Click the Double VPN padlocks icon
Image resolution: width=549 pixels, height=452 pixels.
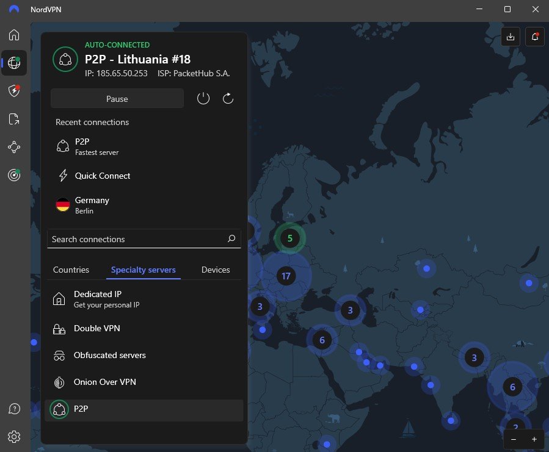coord(59,329)
